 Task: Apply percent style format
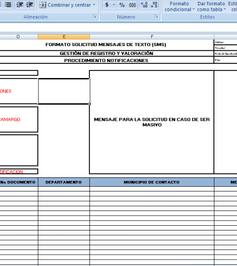(x=122, y=5)
